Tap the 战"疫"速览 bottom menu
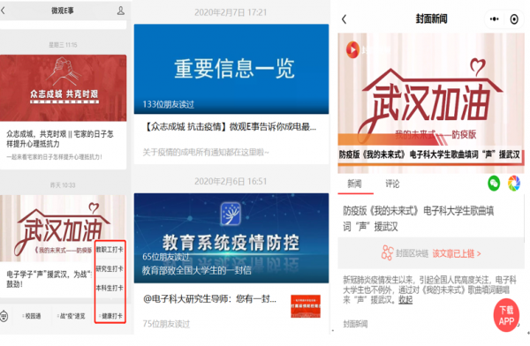This screenshot has width=530, height=346. pyautogui.click(x=72, y=316)
